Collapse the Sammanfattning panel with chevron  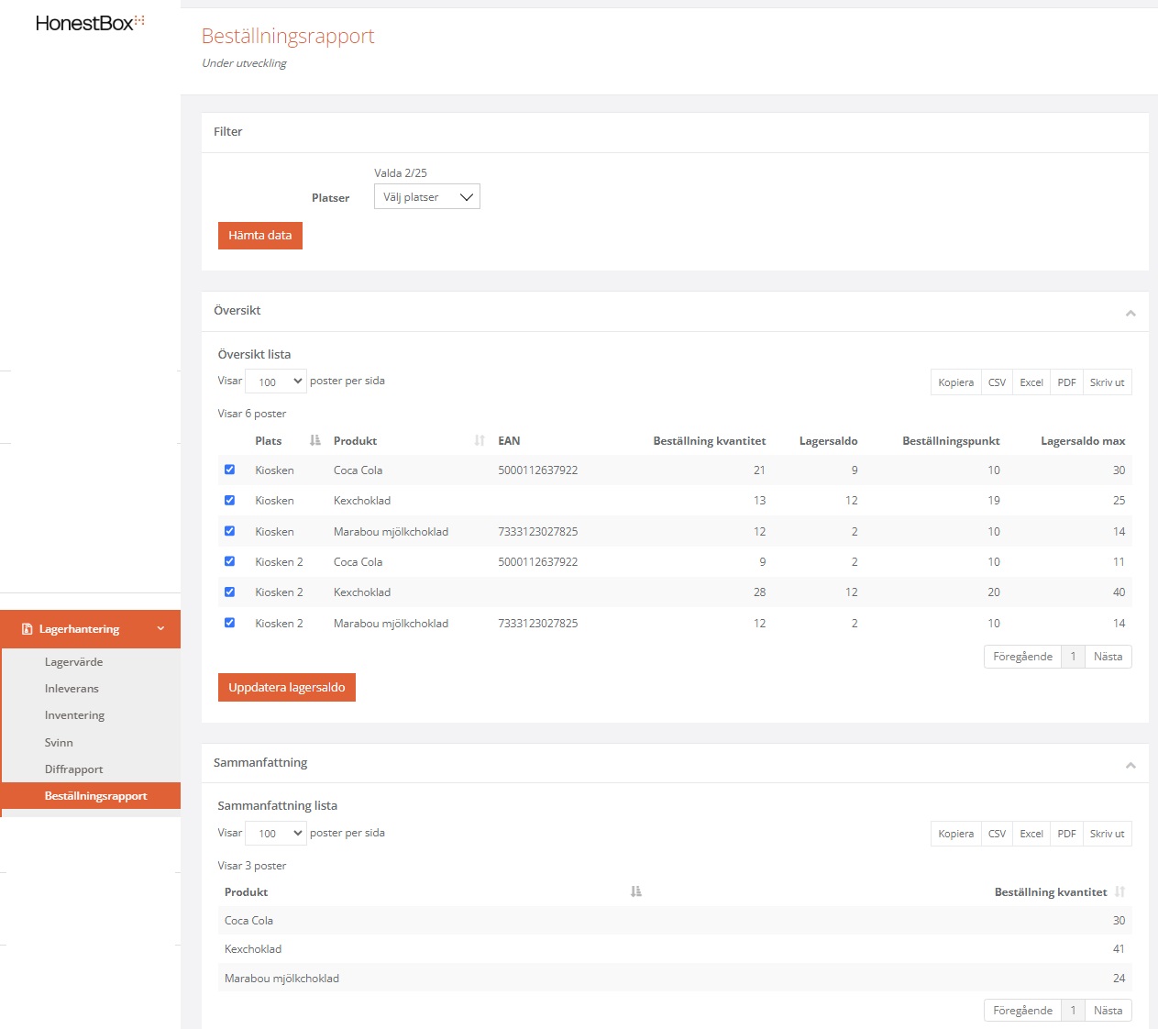click(1130, 765)
